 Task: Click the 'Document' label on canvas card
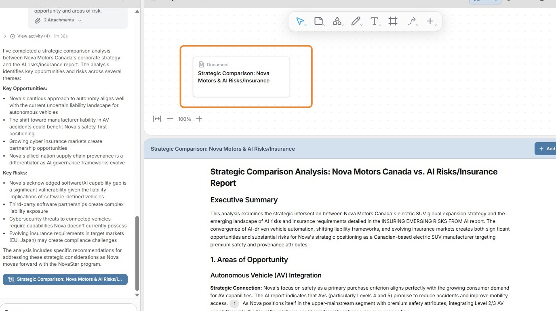point(218,65)
